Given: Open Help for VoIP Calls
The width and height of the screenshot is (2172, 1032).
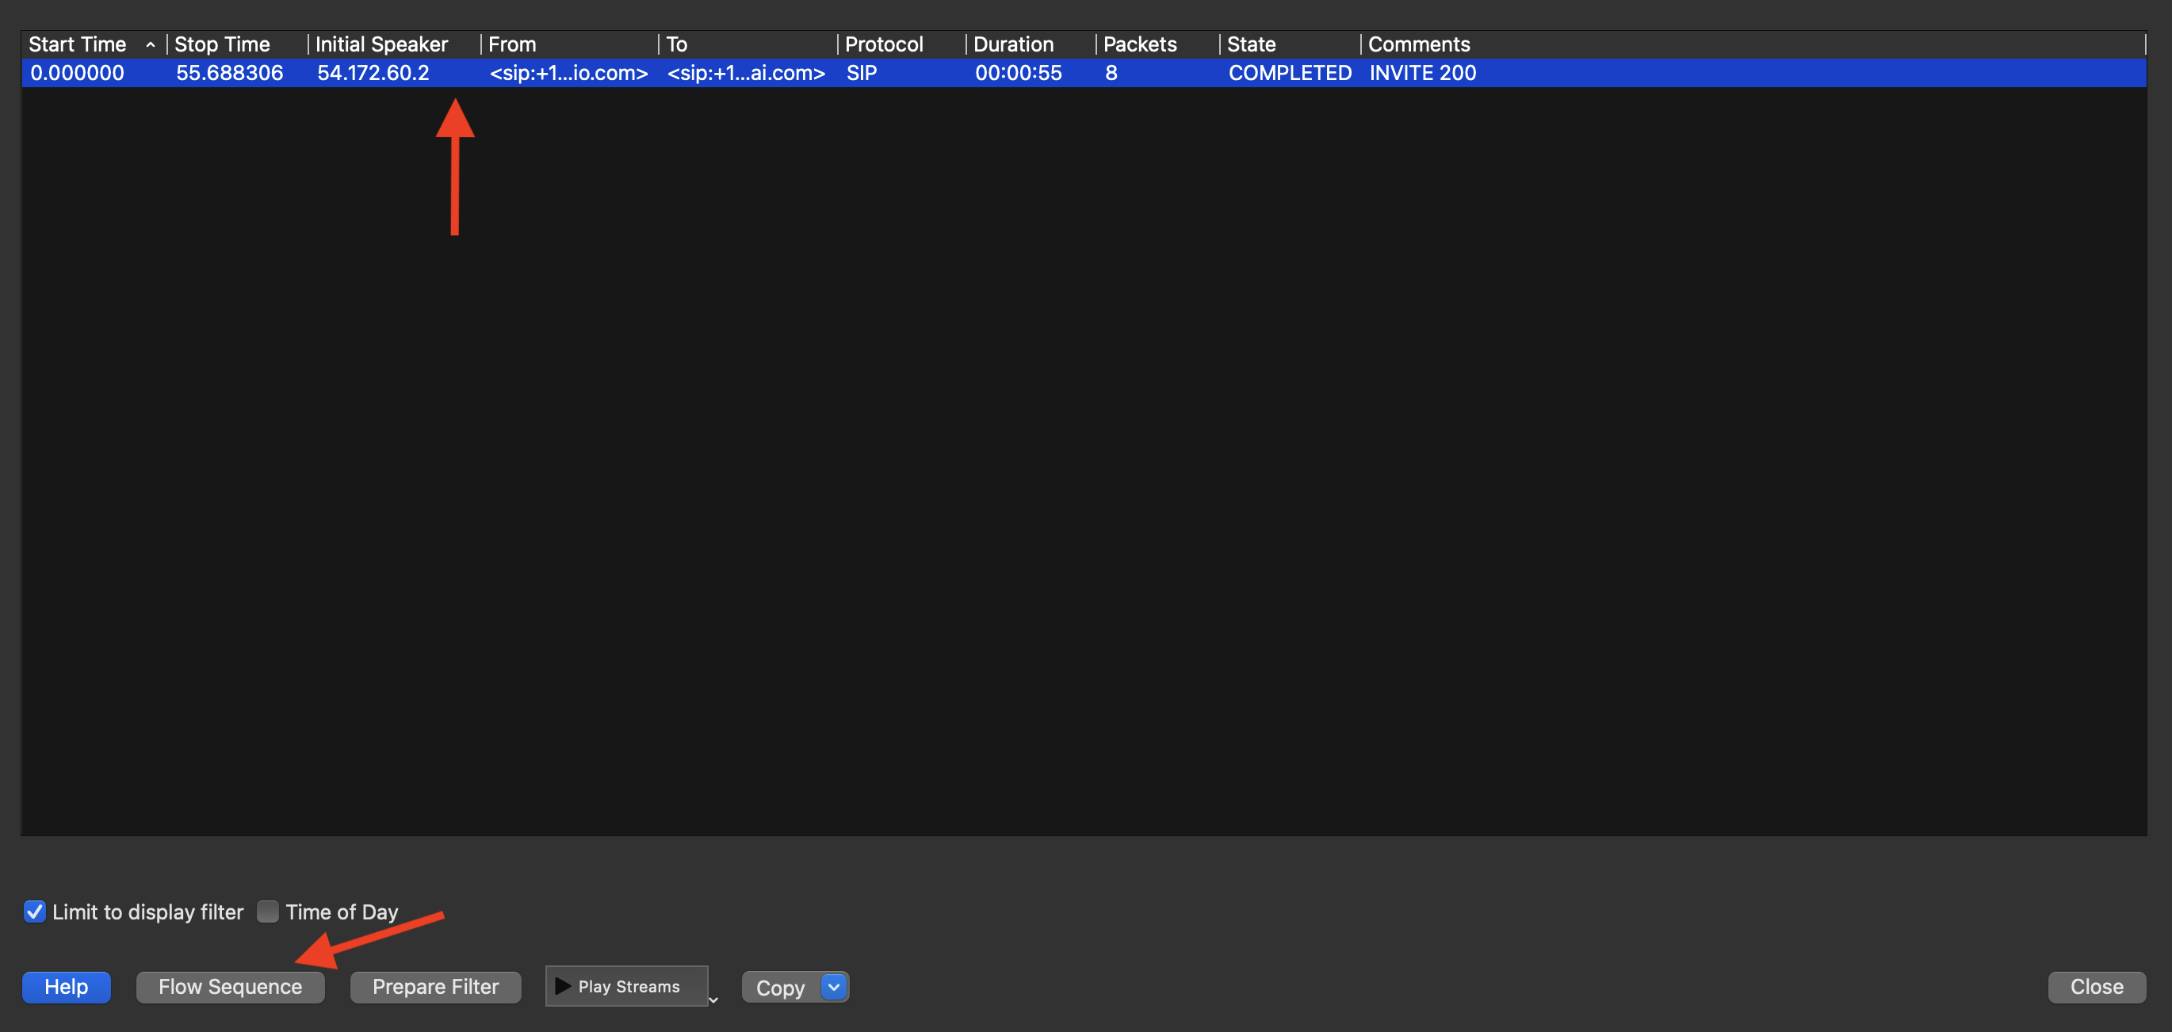Looking at the screenshot, I should point(66,985).
